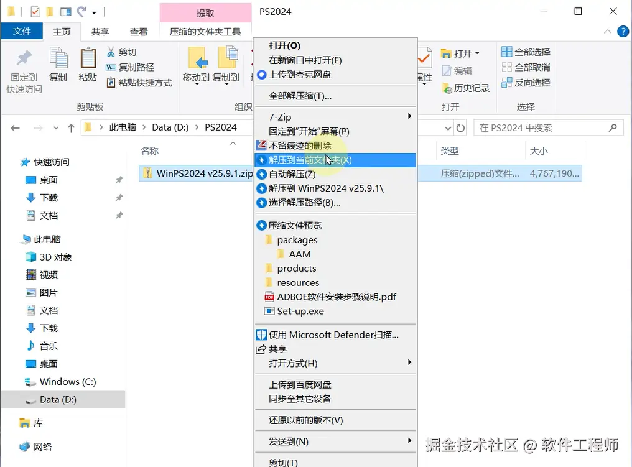Click Select all (全部选择) ribbon item
This screenshot has width=632, height=467.
pyautogui.click(x=526, y=52)
